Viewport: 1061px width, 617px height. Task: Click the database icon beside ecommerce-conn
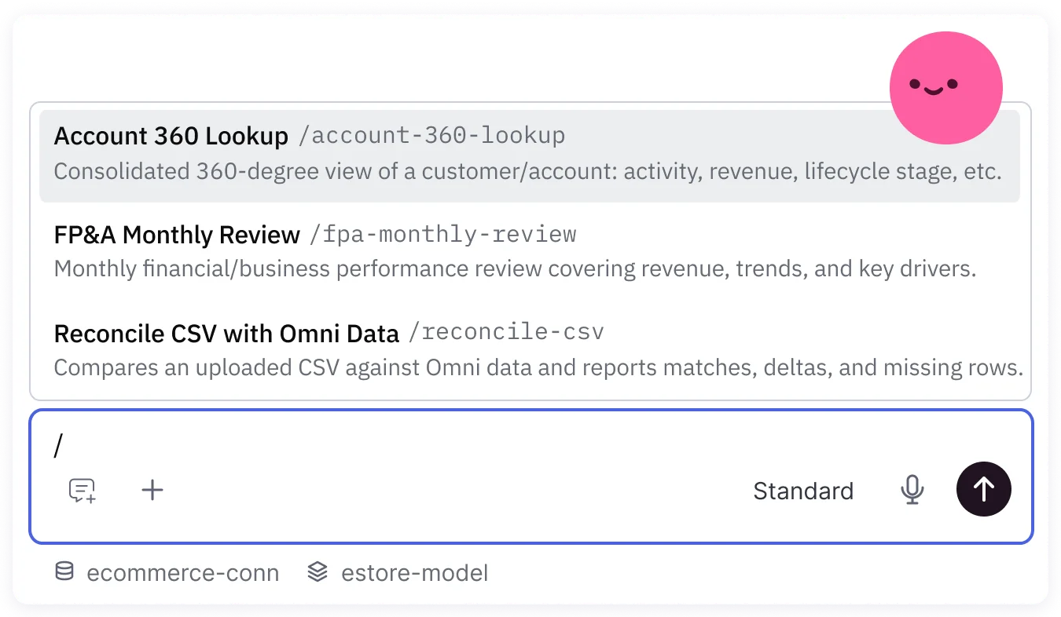(x=64, y=572)
